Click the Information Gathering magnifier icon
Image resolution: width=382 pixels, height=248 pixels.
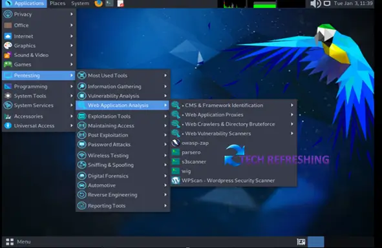(82, 87)
